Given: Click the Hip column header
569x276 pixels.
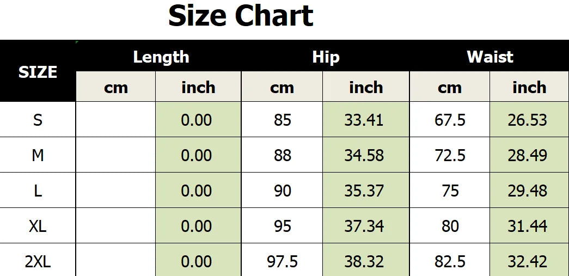Looking at the screenshot, I should pos(326,57).
